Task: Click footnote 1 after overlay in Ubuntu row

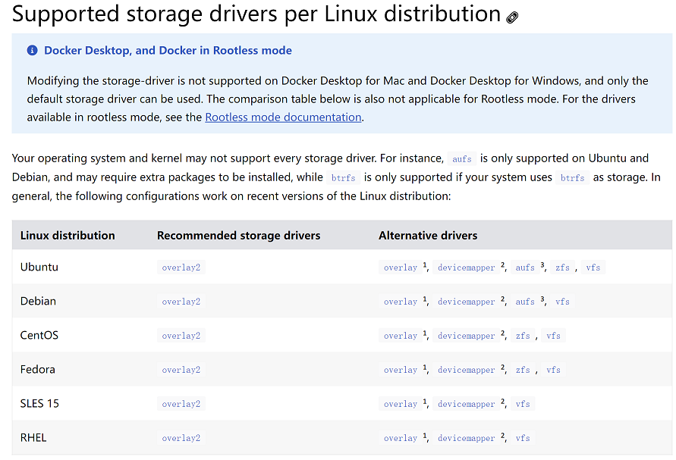Action: (426, 265)
